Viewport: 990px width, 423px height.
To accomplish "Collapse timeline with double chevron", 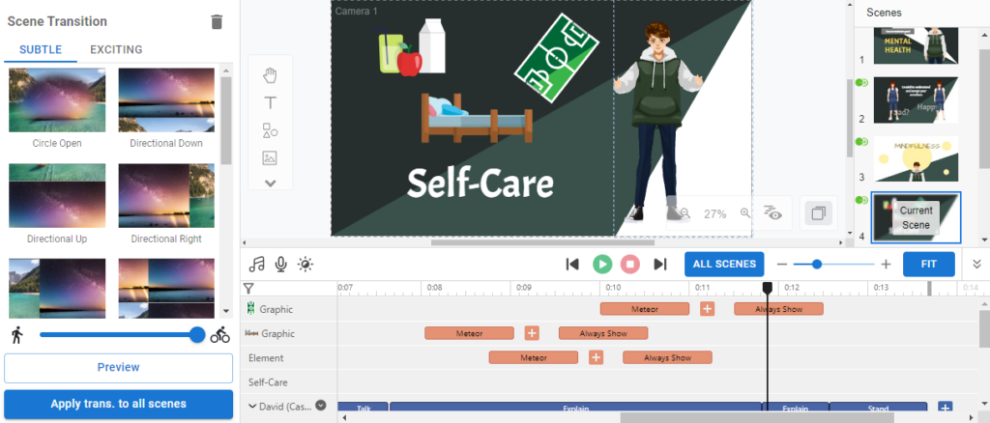I will [x=976, y=264].
